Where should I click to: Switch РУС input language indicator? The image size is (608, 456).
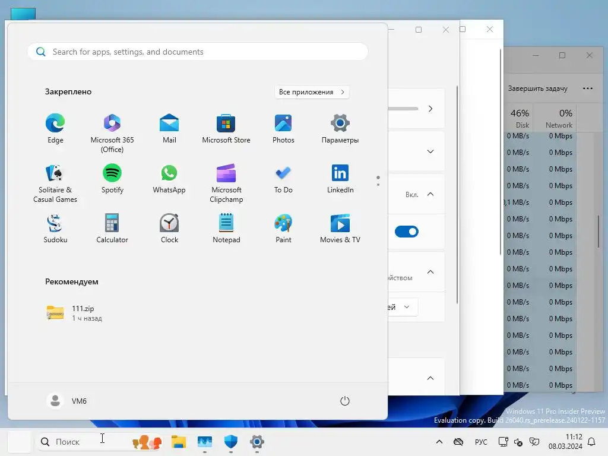pyautogui.click(x=481, y=442)
